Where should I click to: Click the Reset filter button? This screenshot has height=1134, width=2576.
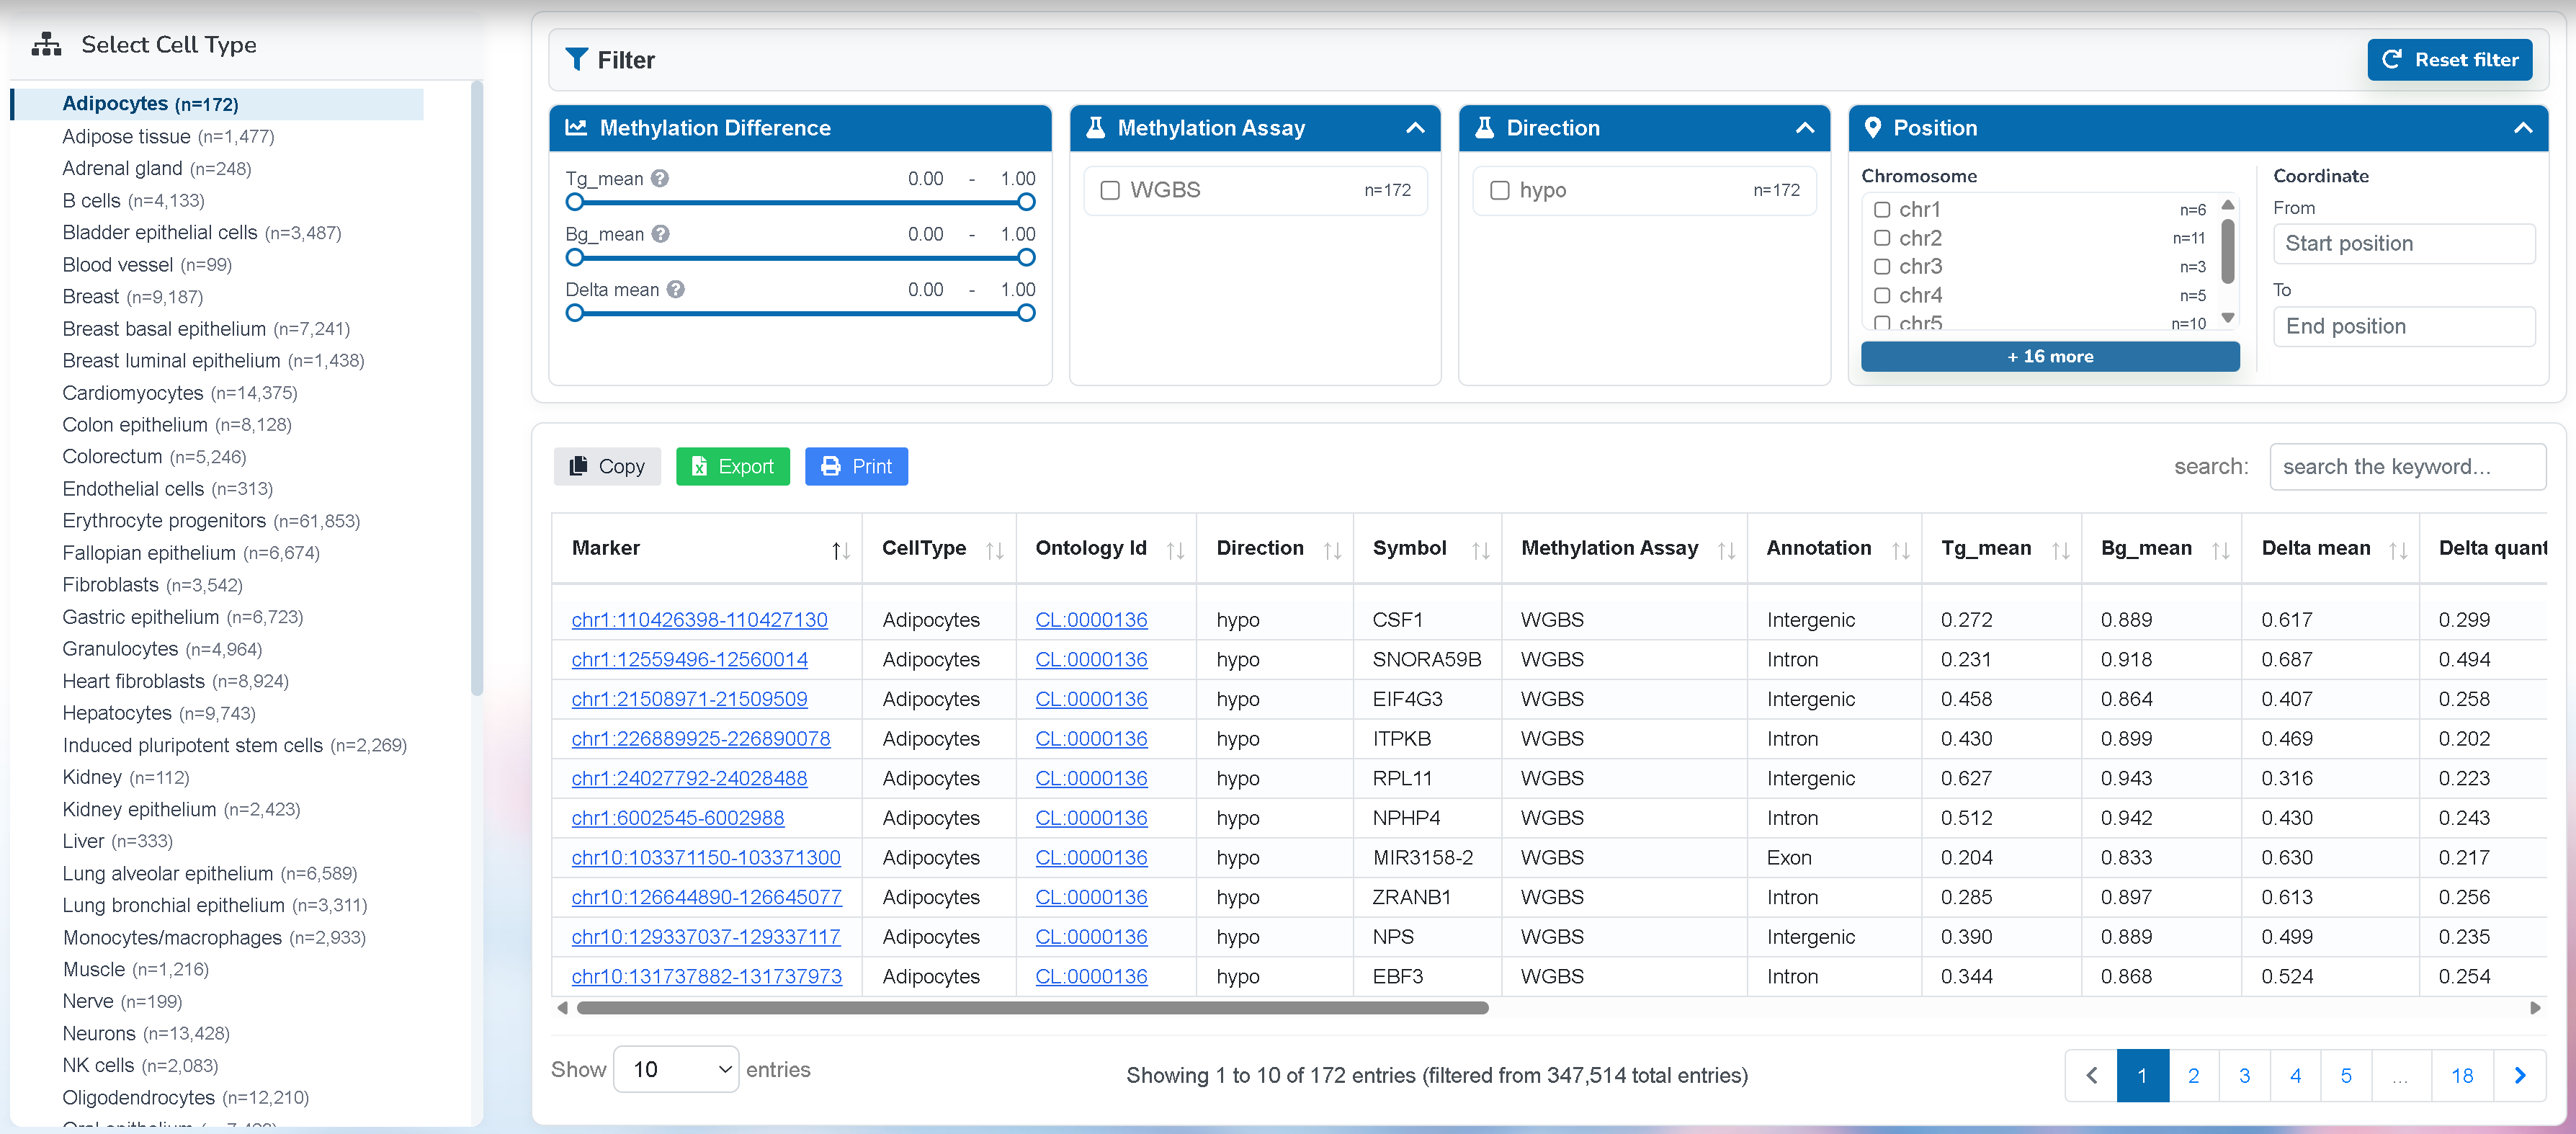tap(2449, 60)
